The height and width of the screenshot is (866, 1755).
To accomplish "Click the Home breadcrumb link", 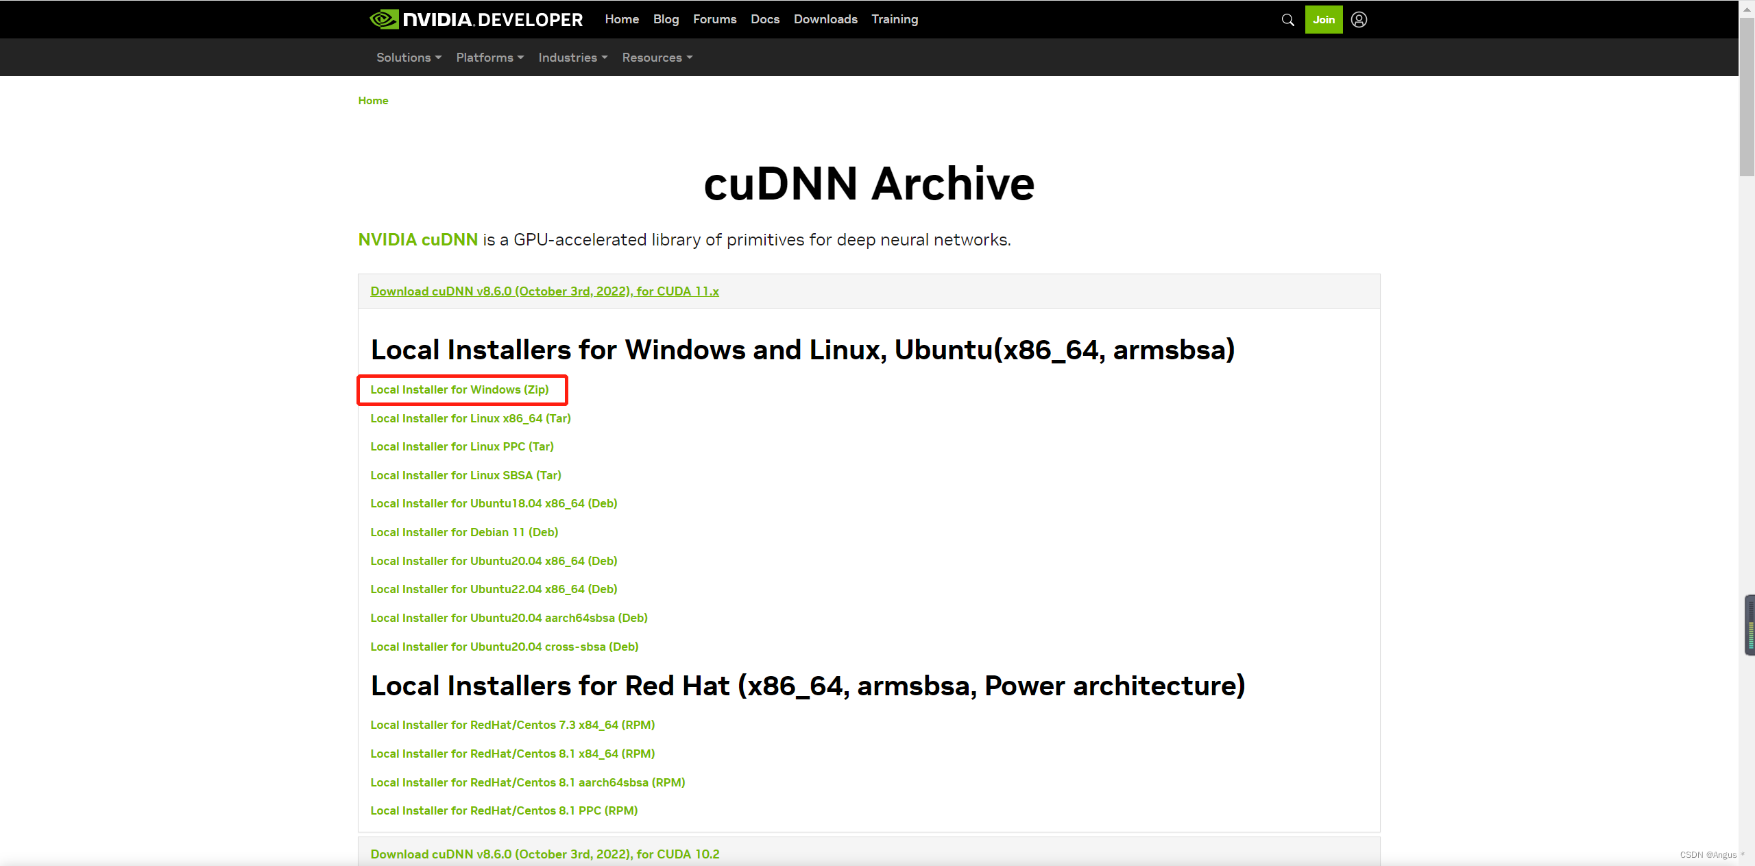I will (x=373, y=101).
